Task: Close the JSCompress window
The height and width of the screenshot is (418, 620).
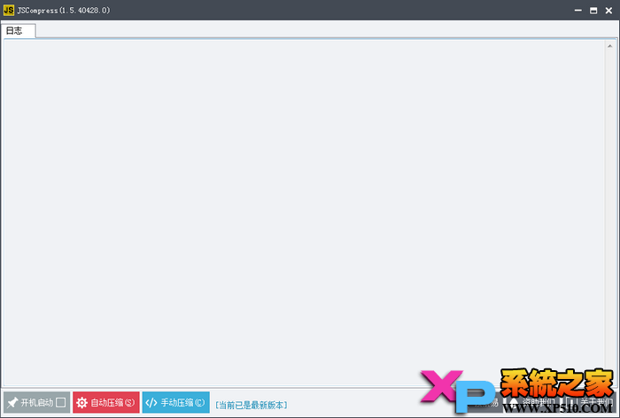Action: pyautogui.click(x=609, y=11)
